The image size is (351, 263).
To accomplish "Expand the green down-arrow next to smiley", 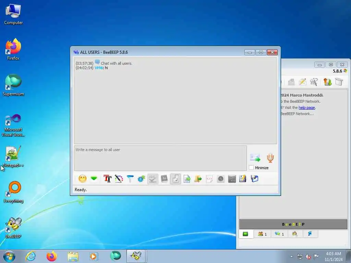I will (94, 178).
